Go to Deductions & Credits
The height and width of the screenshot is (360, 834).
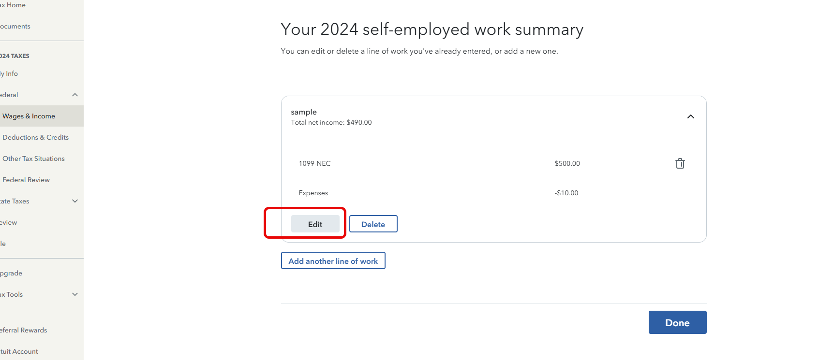tap(35, 137)
